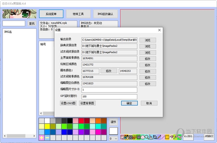
Task: Modify the 试衣间背景颜色 value
Action: 148,77
